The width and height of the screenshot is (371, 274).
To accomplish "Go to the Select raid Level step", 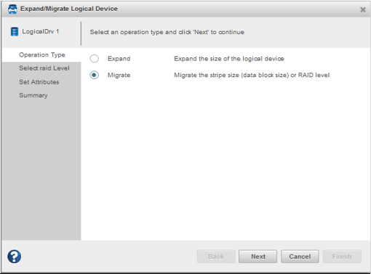I will point(44,68).
